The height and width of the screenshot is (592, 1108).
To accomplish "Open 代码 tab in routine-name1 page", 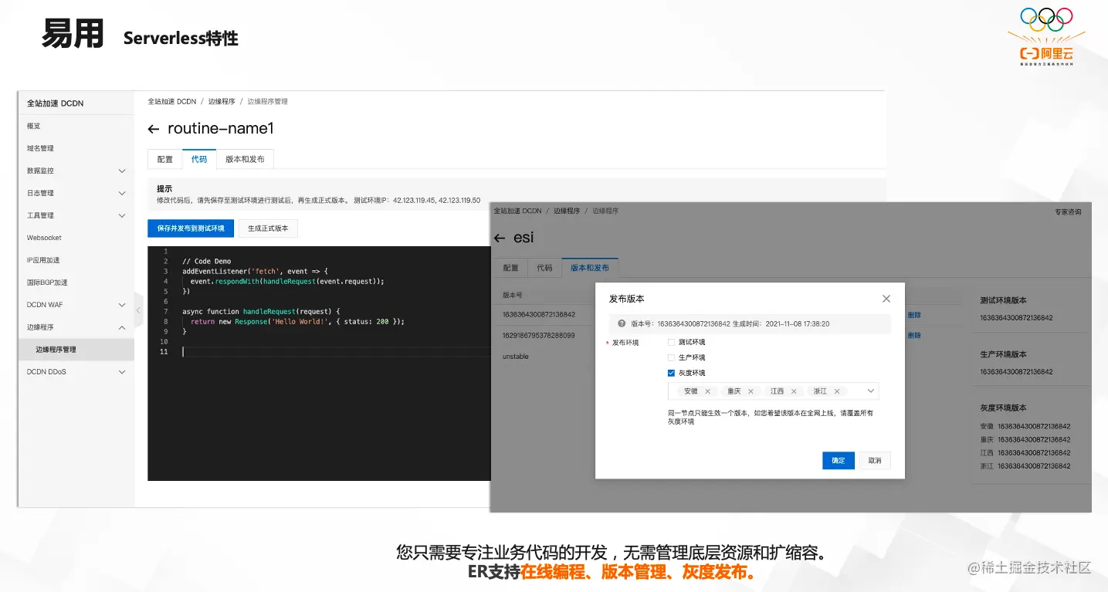I will click(199, 159).
